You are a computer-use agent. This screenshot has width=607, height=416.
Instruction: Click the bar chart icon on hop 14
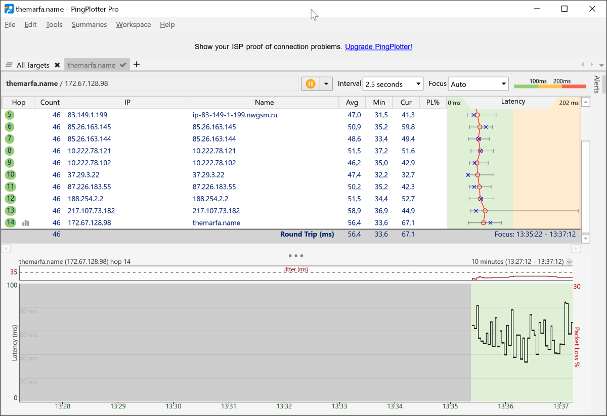[x=26, y=223]
